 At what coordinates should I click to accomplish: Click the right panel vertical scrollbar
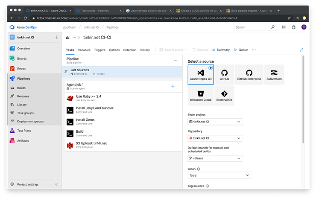303,100
